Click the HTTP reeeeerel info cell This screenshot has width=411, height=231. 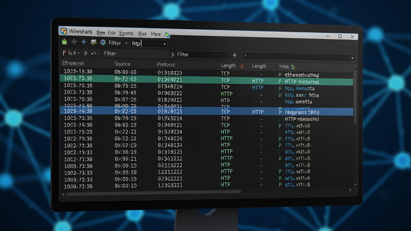pos(302,119)
